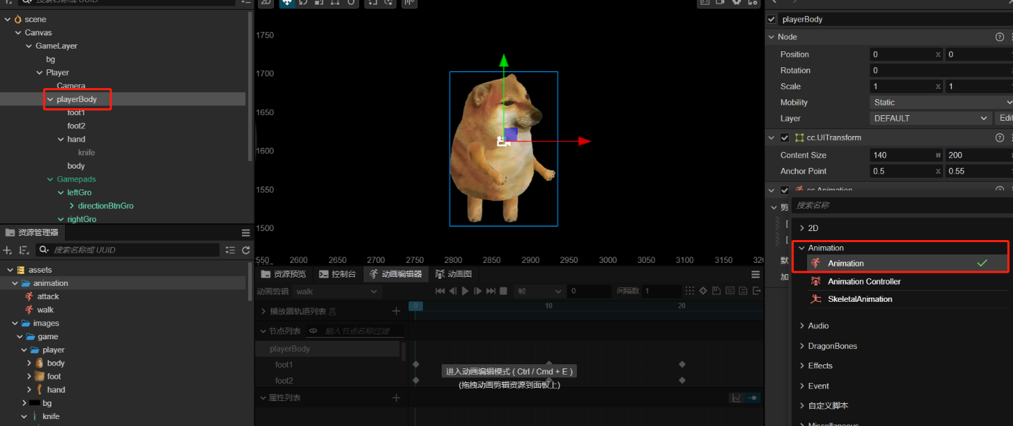
Task: Toggle cc.UITransform component enabled checkbox
Action: point(785,137)
